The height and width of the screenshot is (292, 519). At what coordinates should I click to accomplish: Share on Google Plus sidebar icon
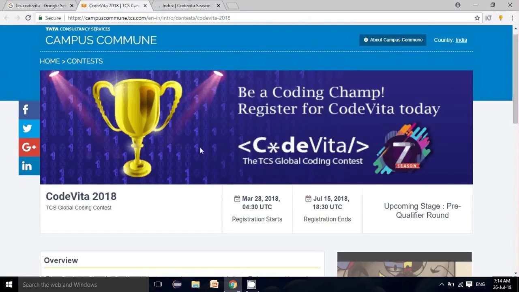[29, 147]
